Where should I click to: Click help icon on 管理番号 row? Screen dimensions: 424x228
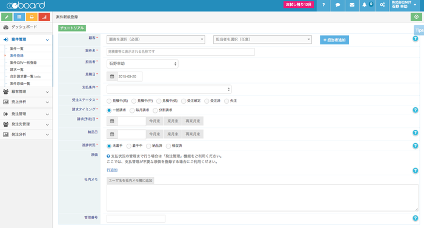click(416, 218)
